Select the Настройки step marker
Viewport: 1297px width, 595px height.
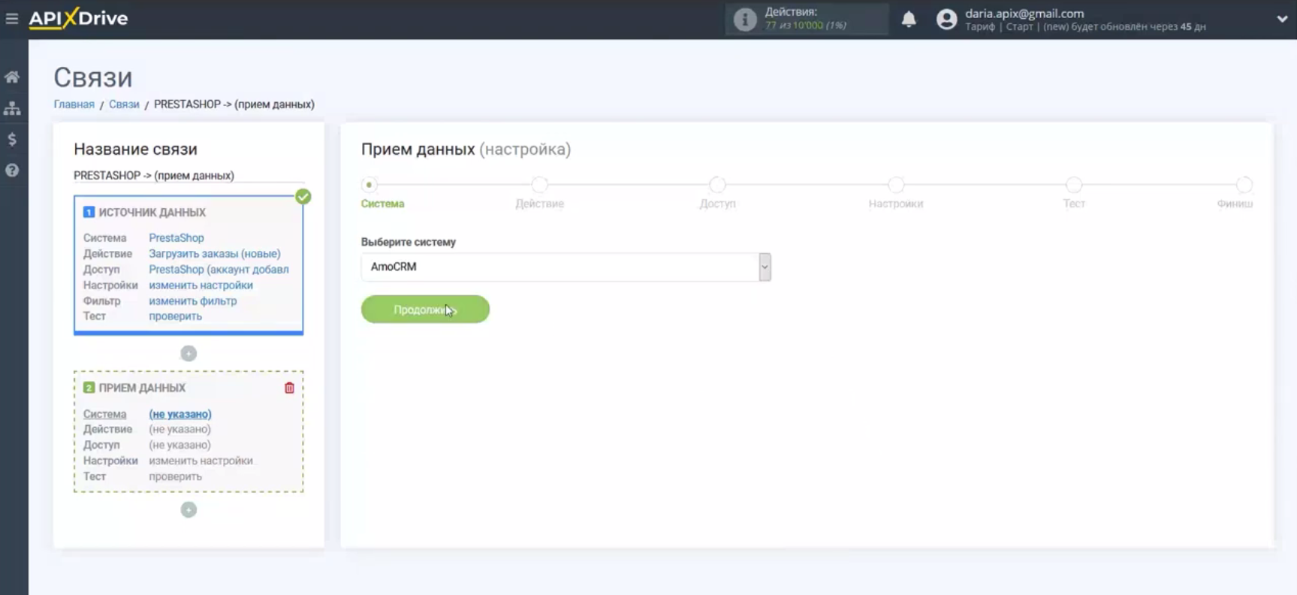[896, 185]
